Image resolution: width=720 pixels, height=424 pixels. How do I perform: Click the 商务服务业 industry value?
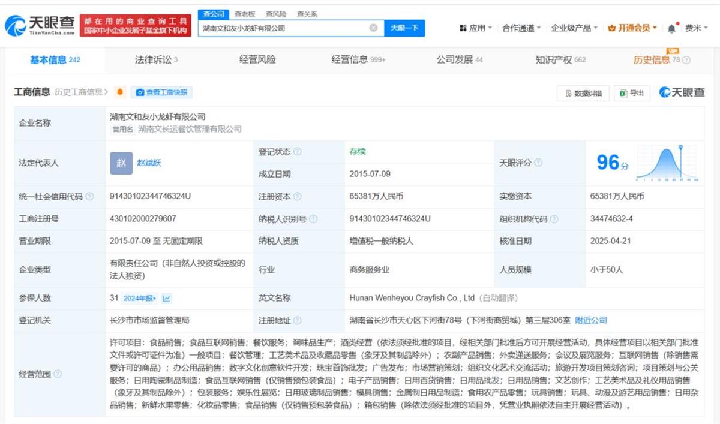point(370,270)
